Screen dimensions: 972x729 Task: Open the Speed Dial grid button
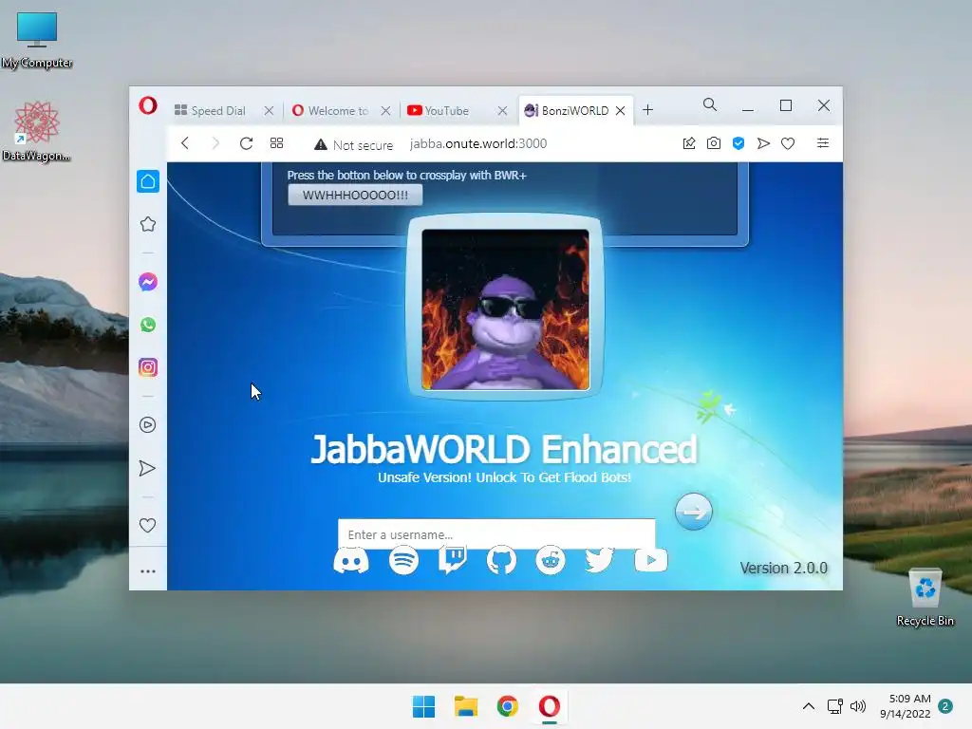point(276,143)
